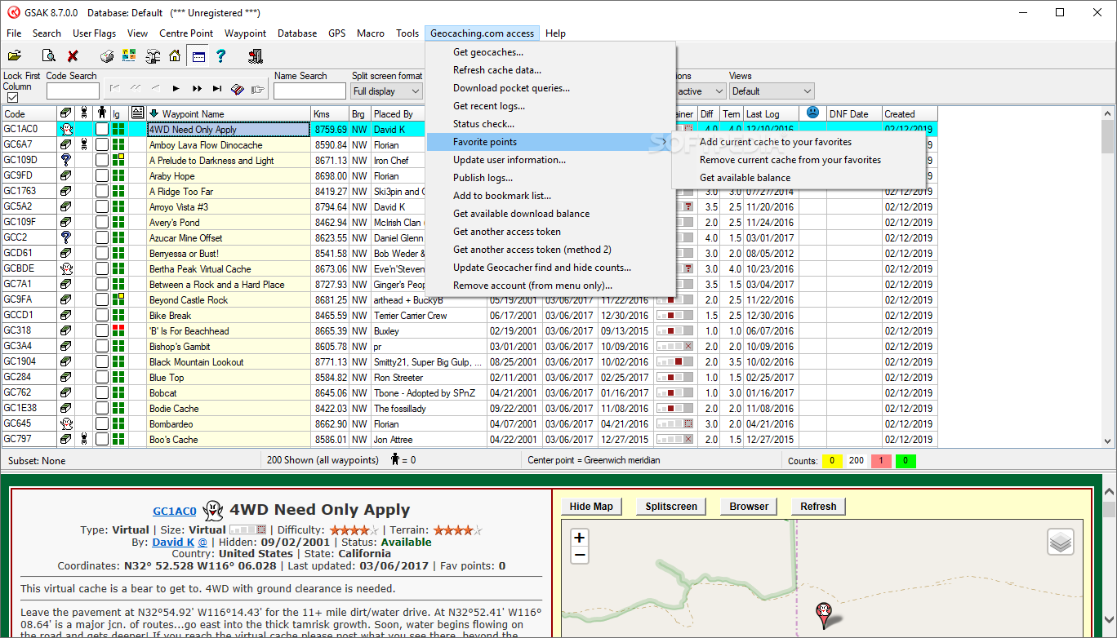Viewport: 1117px width, 638px height.
Task: Tick user flag for Araby Hope
Action: pos(102,175)
